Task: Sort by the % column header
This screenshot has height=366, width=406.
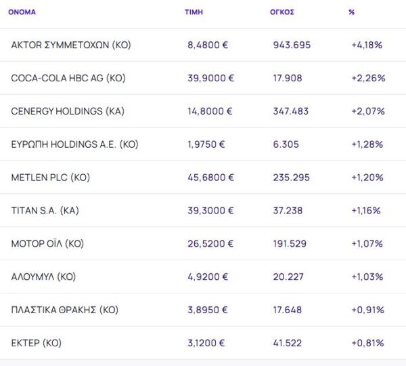Action: (x=351, y=12)
